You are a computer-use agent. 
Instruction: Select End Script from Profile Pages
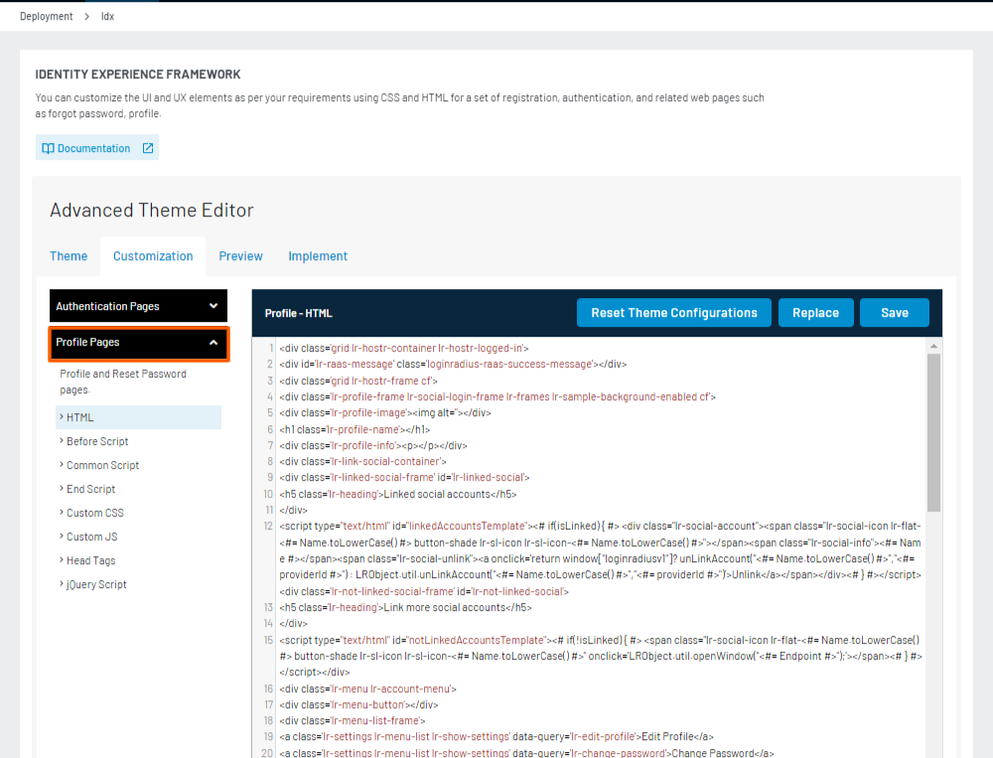tap(92, 488)
